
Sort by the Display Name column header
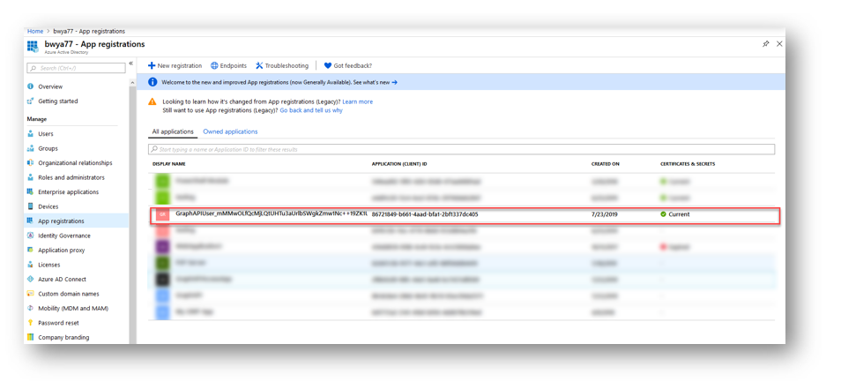169,164
